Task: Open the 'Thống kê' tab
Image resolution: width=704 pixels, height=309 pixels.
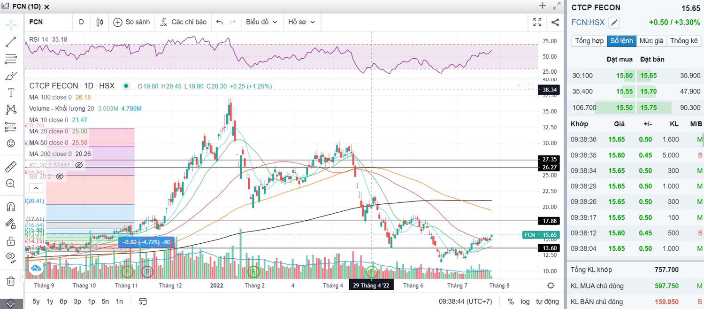Action: coord(683,41)
